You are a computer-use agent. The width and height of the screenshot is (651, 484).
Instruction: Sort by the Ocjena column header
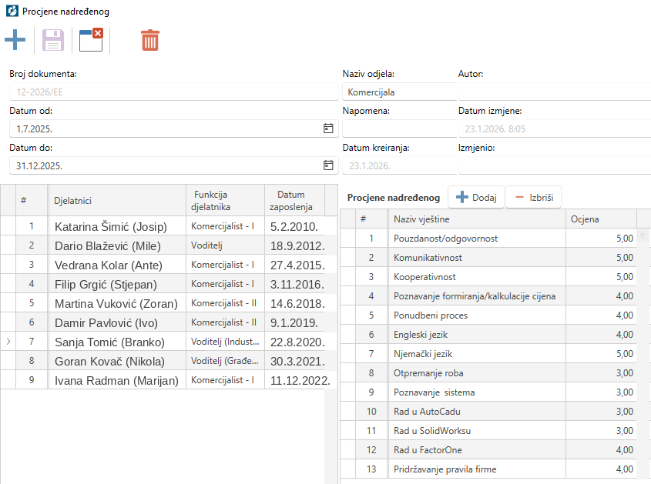(601, 219)
